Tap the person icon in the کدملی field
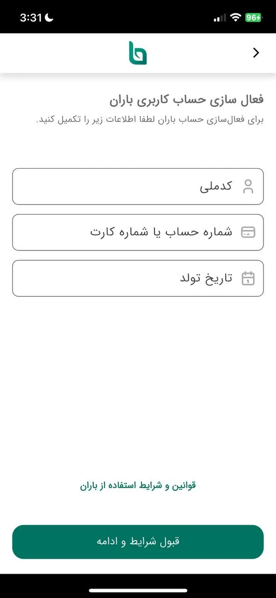 (x=248, y=186)
